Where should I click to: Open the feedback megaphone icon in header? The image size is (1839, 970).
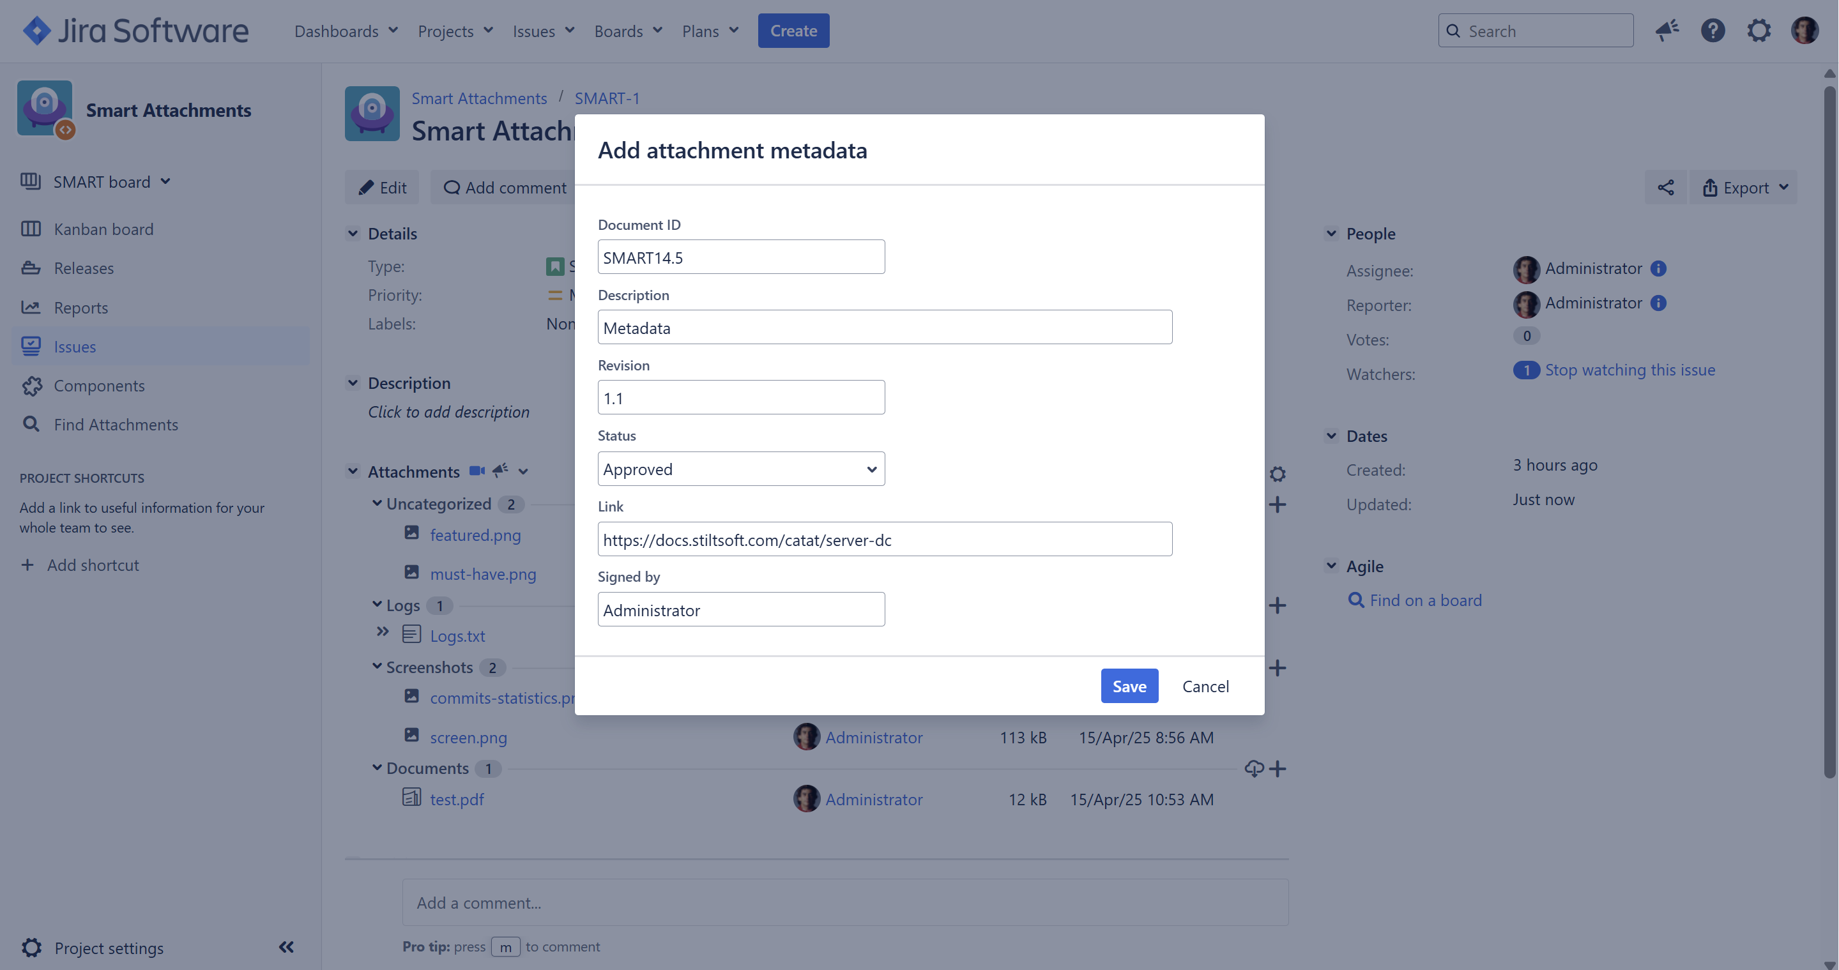pos(1667,31)
